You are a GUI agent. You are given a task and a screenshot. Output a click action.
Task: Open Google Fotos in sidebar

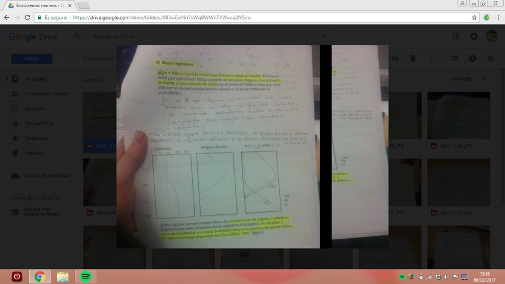tap(39, 123)
